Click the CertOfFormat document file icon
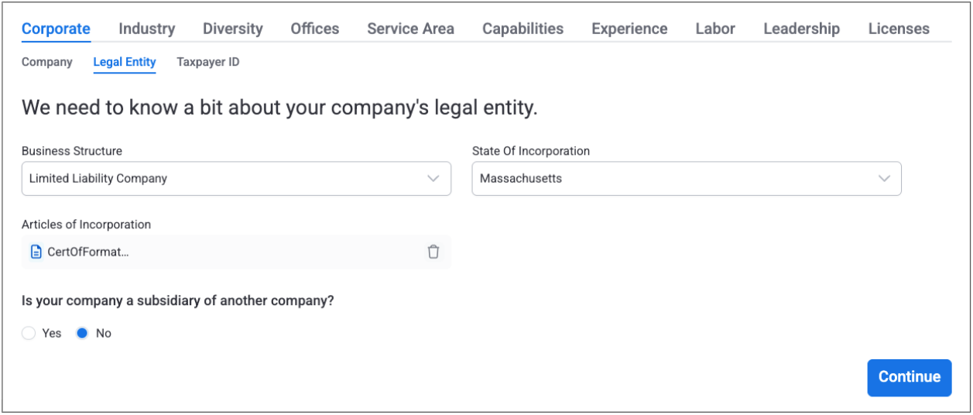 click(x=36, y=252)
